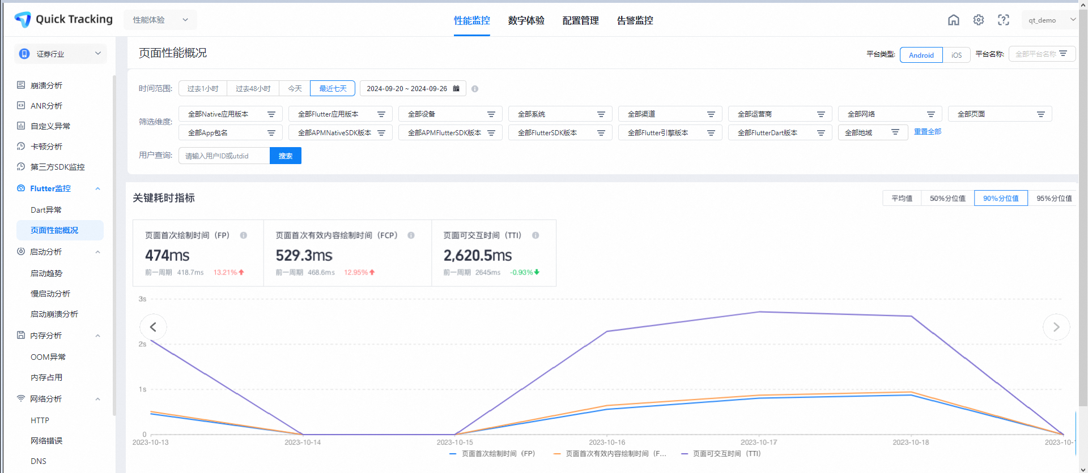1088x473 pixels.
Task: Open the 数字体验 tab
Action: coord(526,20)
